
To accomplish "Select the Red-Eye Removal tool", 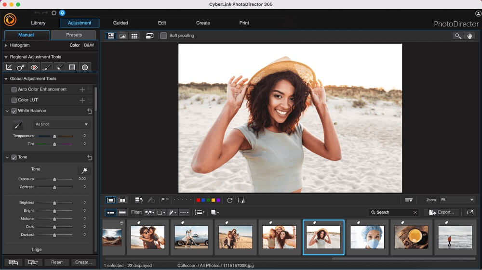I will pos(34,67).
